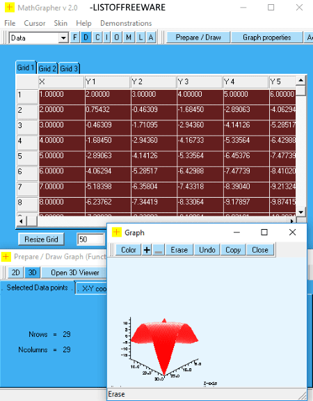Click the grid size field showing 50
The height and width of the screenshot is (401, 313).
tap(90, 239)
